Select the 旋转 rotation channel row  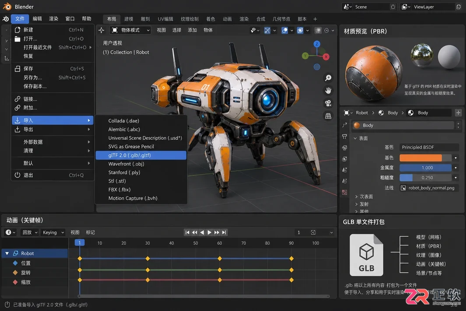(x=35, y=272)
